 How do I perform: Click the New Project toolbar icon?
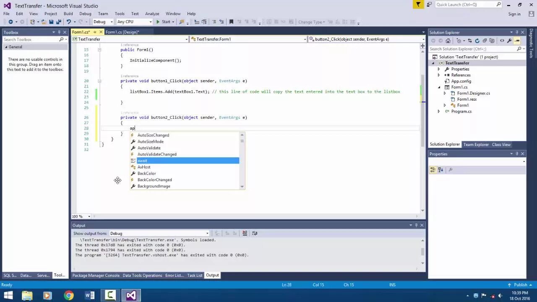click(32, 22)
